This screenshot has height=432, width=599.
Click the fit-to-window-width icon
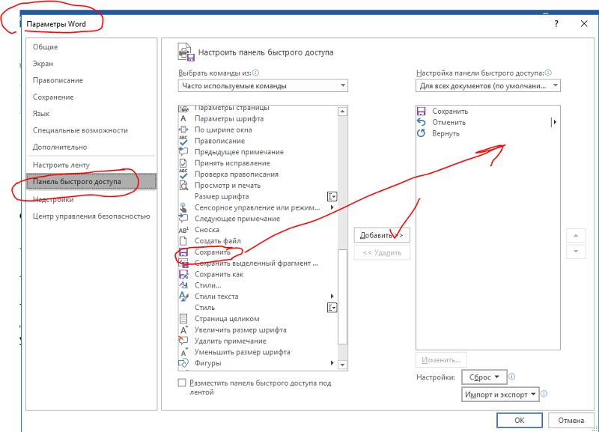click(x=183, y=130)
